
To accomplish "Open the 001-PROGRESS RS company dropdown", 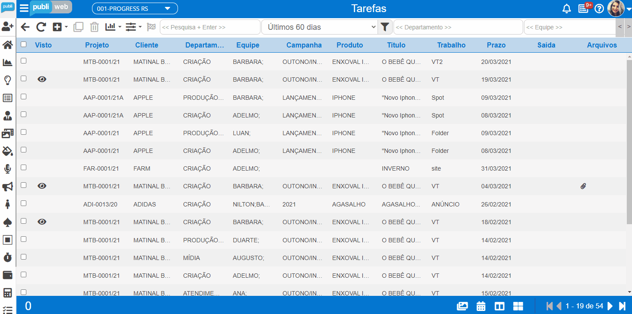I will click(135, 8).
